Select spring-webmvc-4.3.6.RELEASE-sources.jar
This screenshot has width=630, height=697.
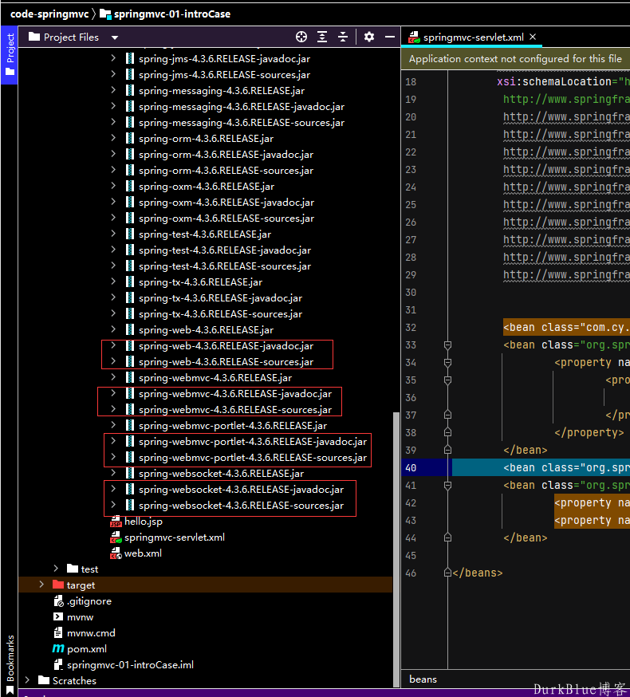[x=234, y=409]
